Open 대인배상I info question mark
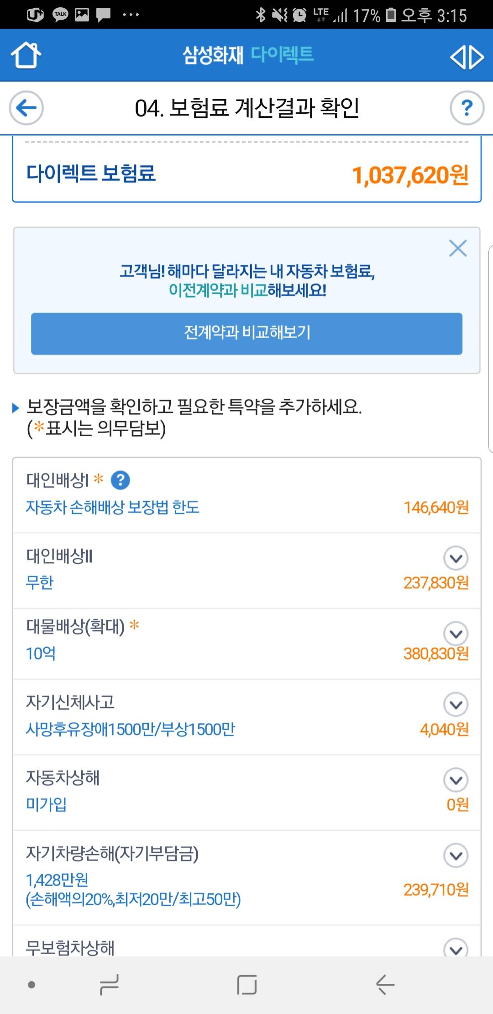This screenshot has height=1014, width=493. tap(121, 480)
